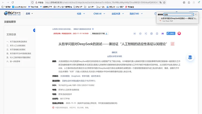This screenshot has height=114, width=202.
Task: Collapse the 文章目录 sidebar arrow
Action: click(x=34, y=30)
